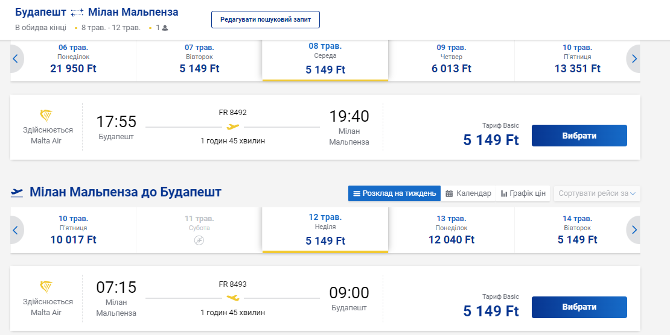Pick 10 трав. П'ятниця return at 10 017 Ft
670x335 pixels.
73,231
